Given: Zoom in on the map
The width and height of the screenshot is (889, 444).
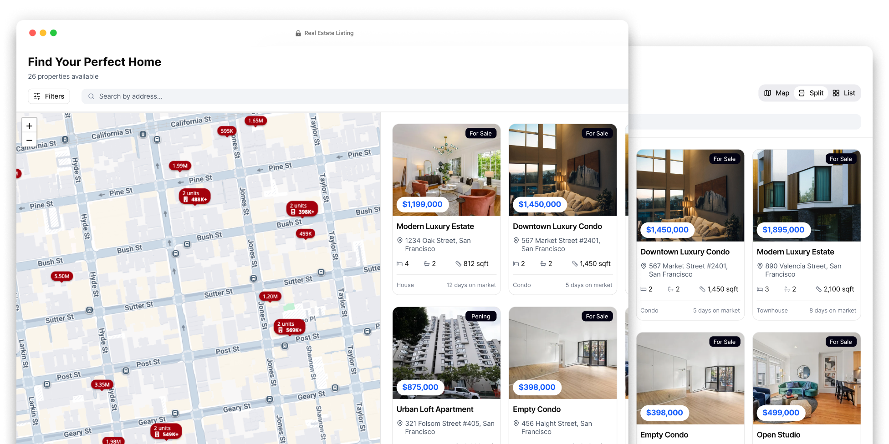Looking at the screenshot, I should [x=29, y=126].
